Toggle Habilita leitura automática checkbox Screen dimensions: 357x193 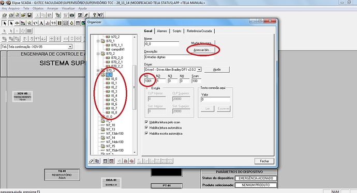point(146,127)
